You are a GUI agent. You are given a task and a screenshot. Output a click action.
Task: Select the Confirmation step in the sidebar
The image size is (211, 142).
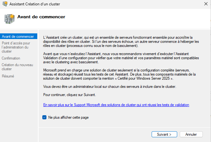pyautogui.click(x=11, y=58)
